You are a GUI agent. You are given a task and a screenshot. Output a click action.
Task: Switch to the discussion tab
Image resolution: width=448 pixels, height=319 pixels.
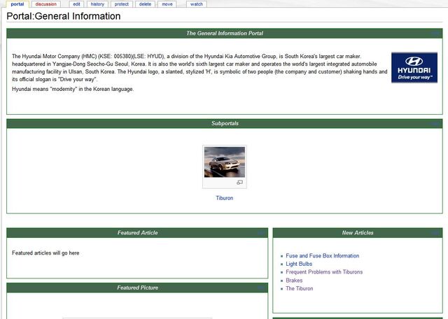46,4
